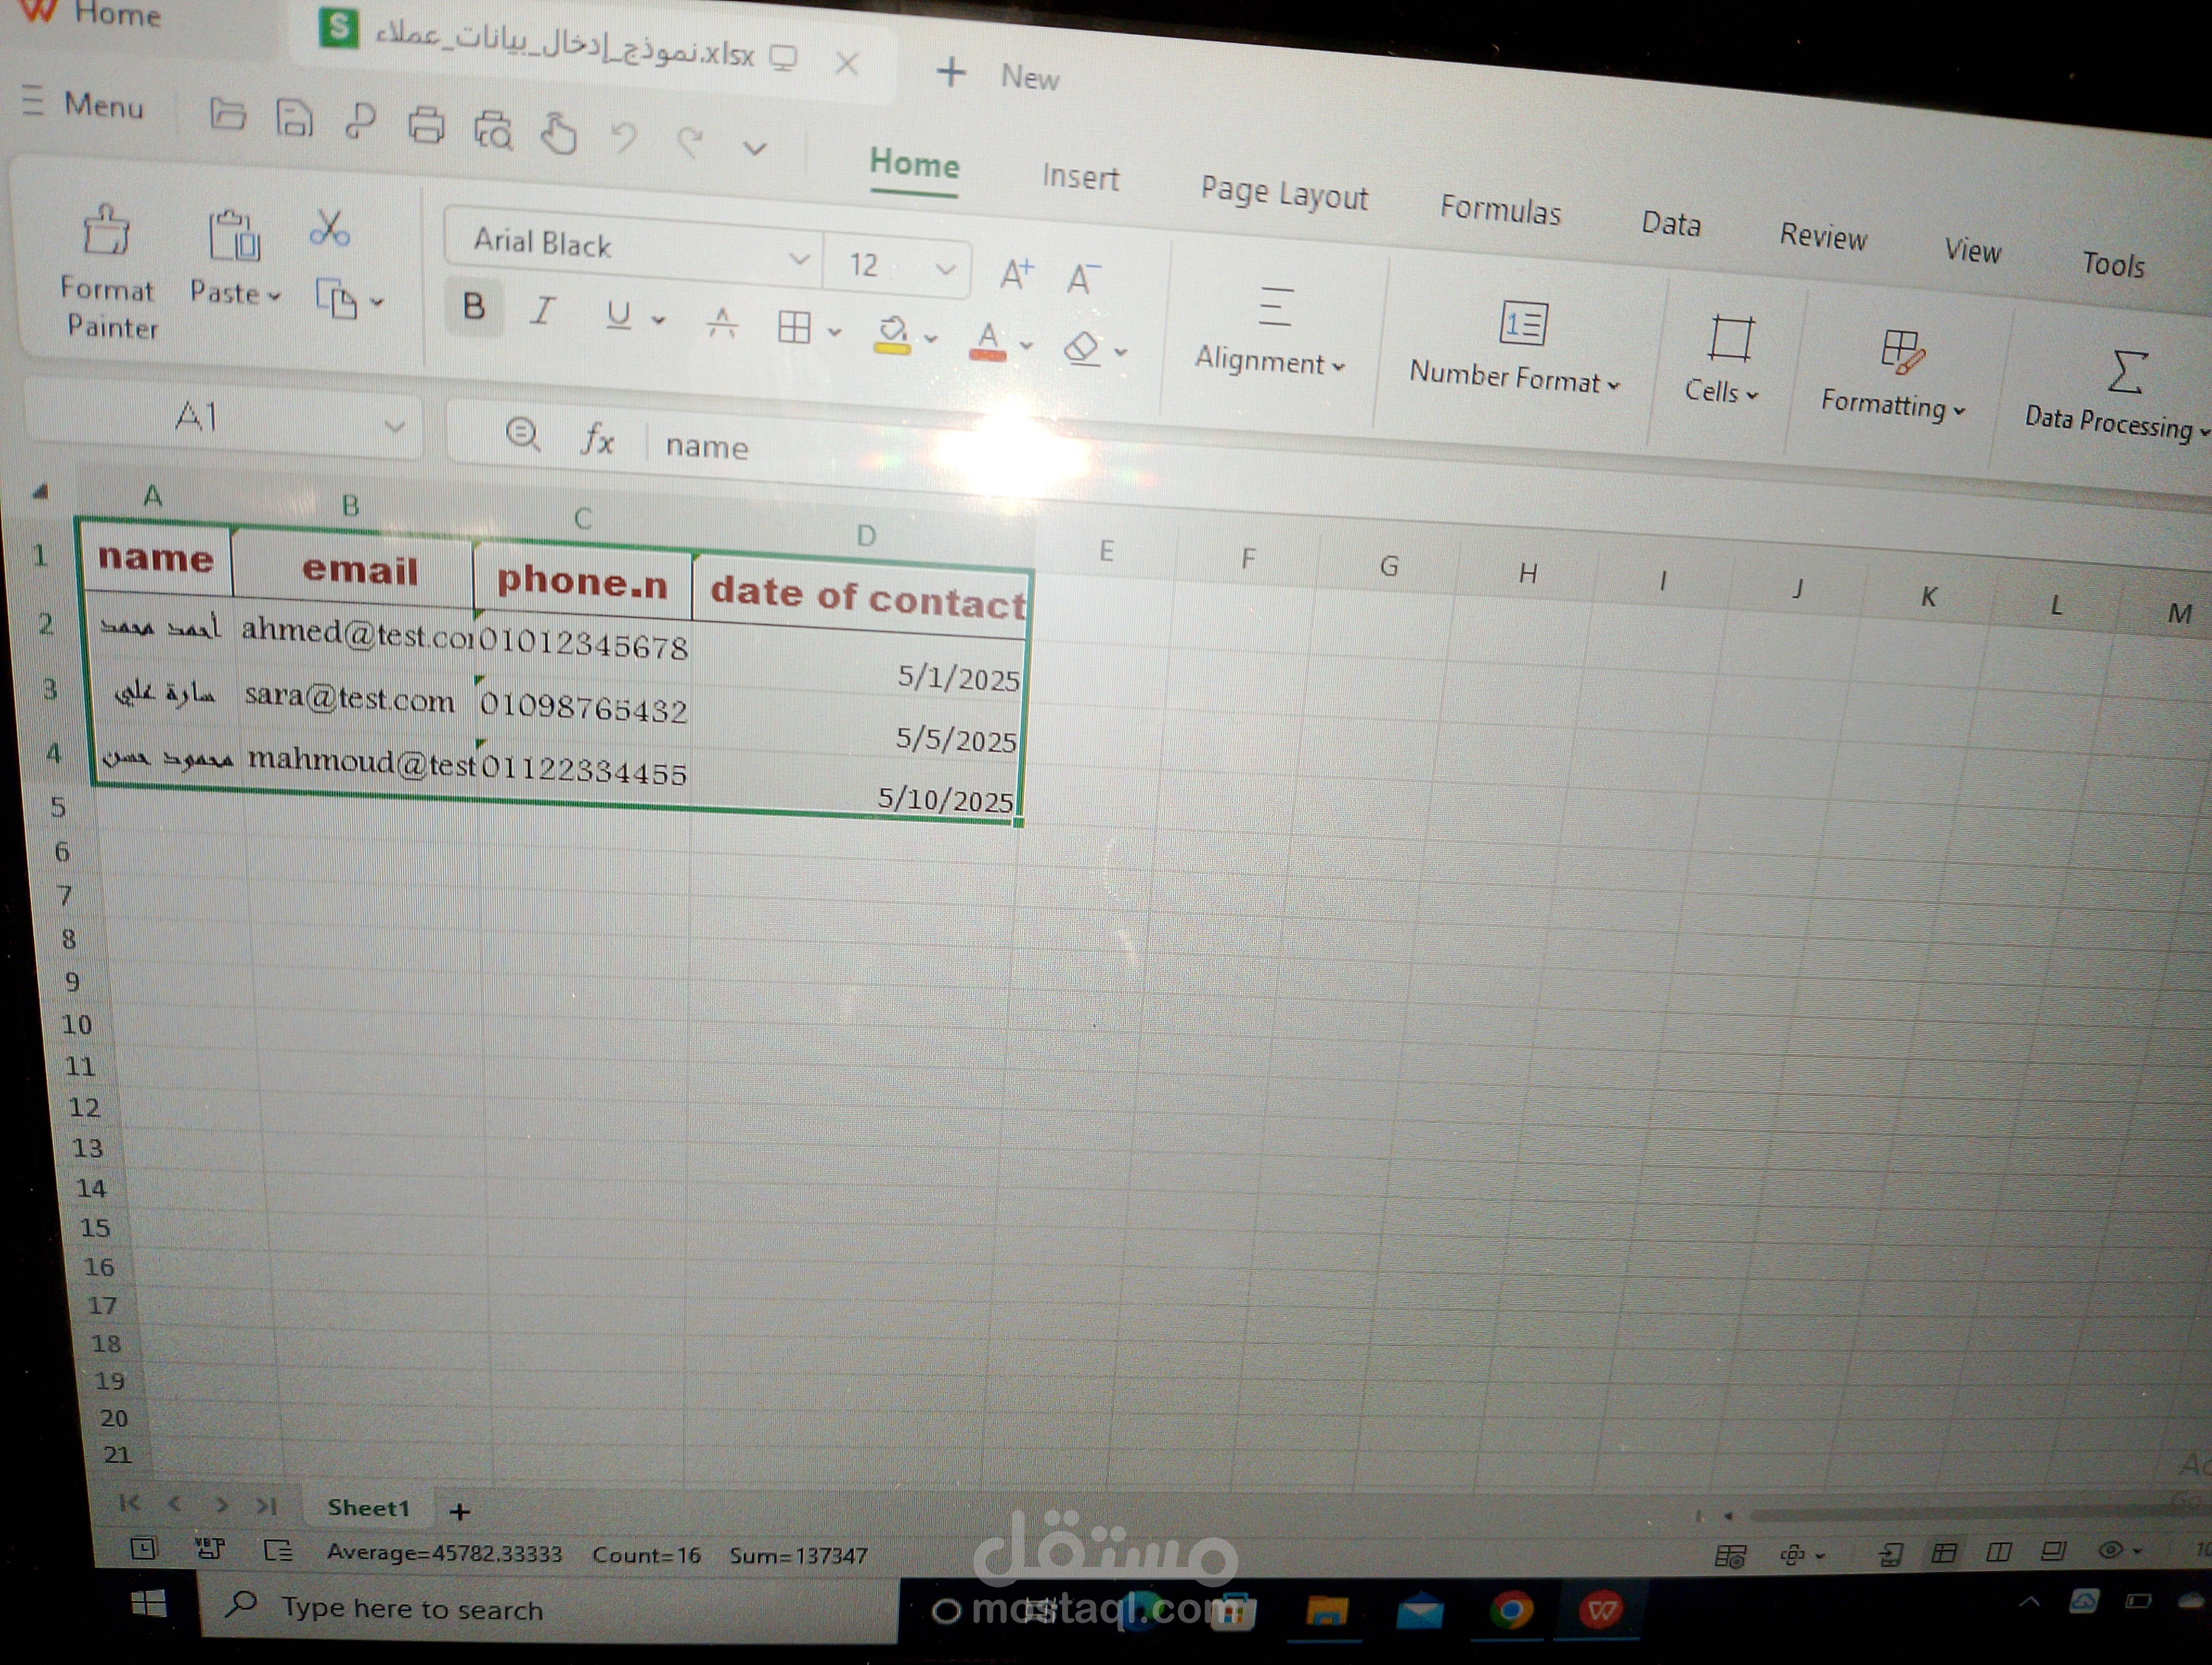Open Chrome from the taskbar
The width and height of the screenshot is (2212, 1665).
pyautogui.click(x=1511, y=1610)
